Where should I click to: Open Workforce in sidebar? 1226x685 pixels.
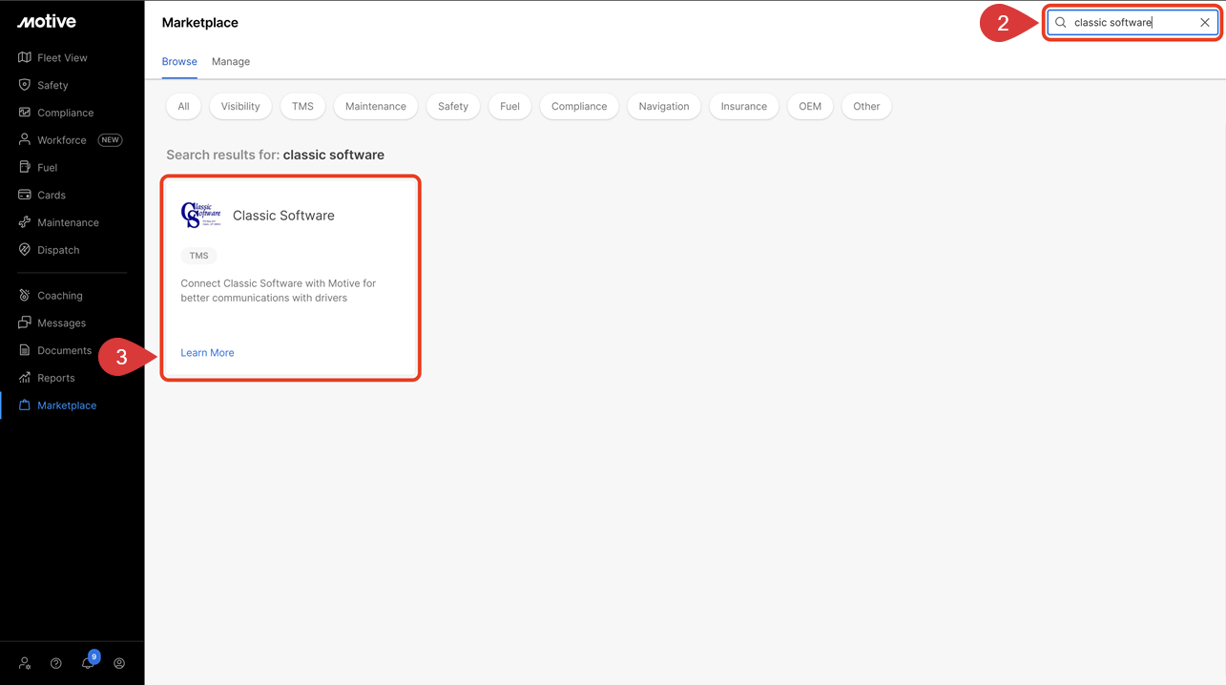(62, 139)
